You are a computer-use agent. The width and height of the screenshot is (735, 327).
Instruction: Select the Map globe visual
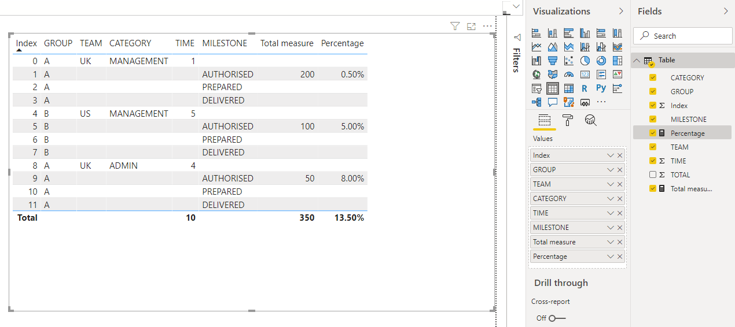[x=536, y=75]
